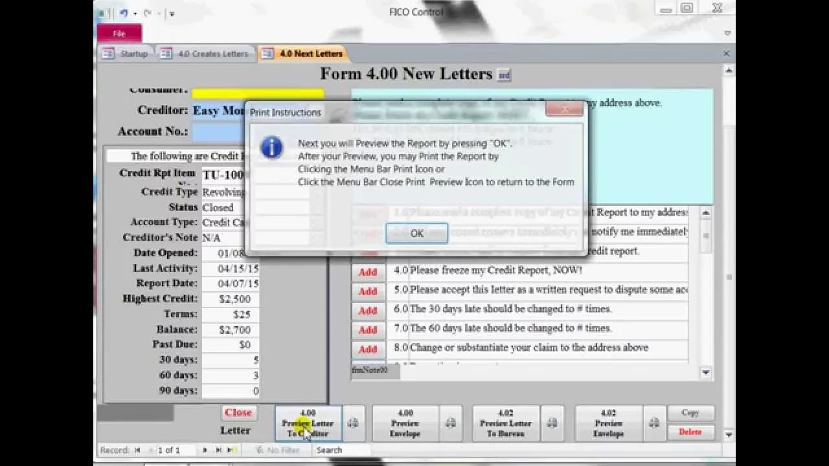
Task: Click the Redo icon in quick access toolbar
Action: 147,12
